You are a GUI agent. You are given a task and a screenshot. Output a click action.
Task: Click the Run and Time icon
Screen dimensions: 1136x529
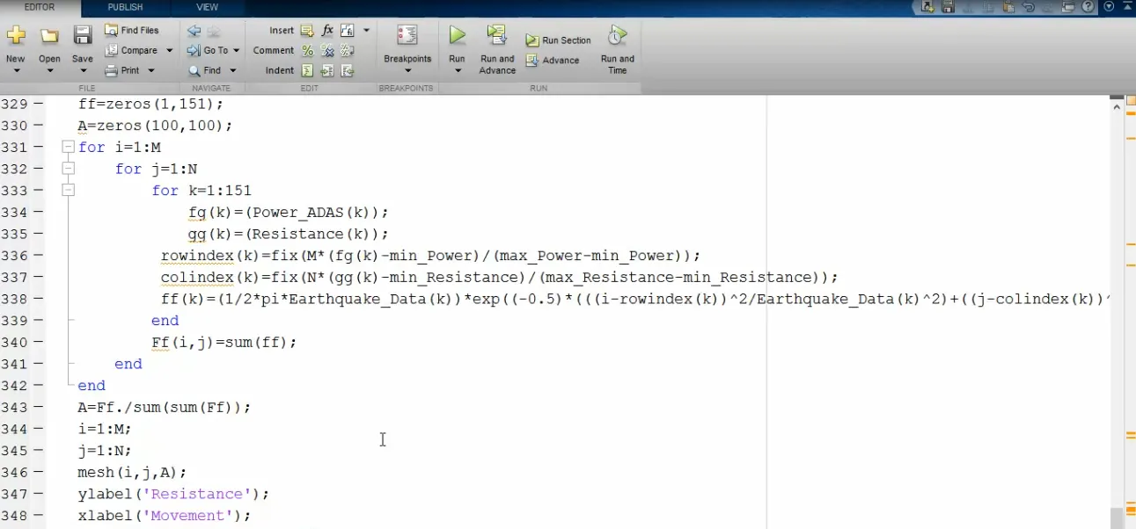617,36
